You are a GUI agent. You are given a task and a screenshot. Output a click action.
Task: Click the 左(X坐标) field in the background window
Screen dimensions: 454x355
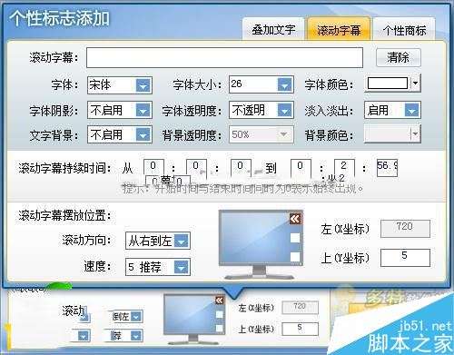pyautogui.click(x=300, y=308)
